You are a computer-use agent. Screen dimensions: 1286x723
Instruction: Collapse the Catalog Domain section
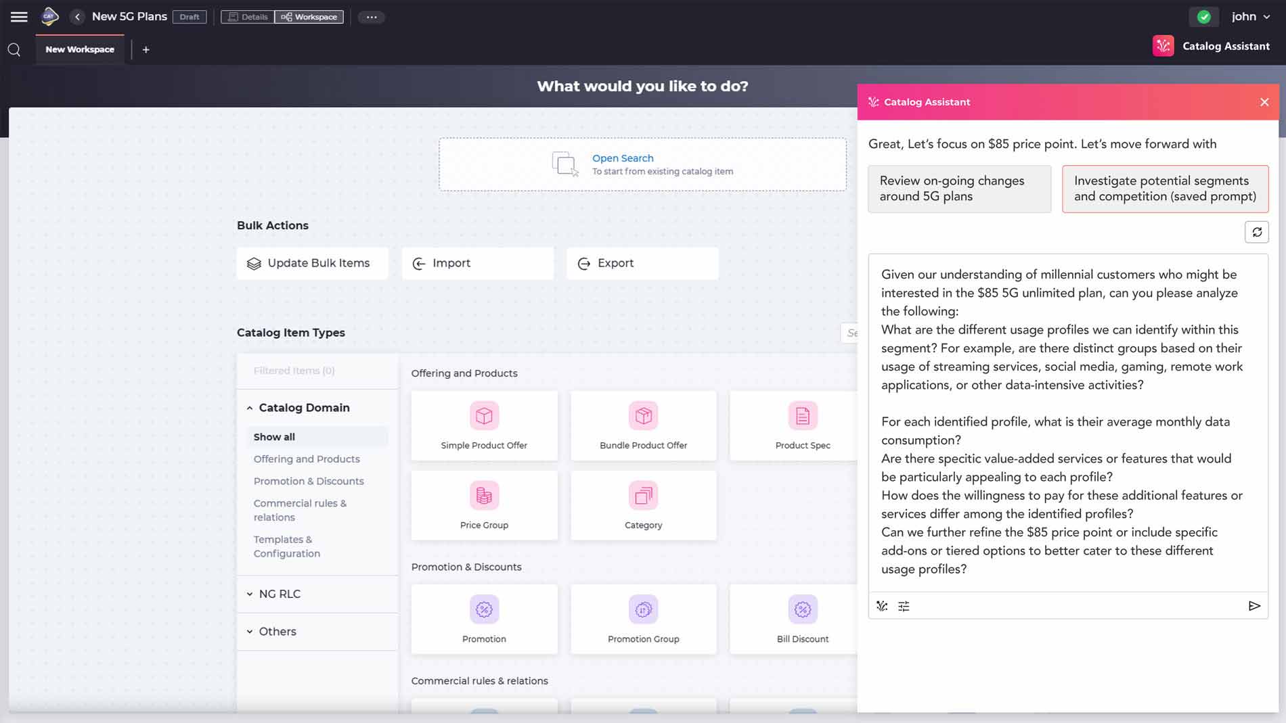(x=250, y=408)
